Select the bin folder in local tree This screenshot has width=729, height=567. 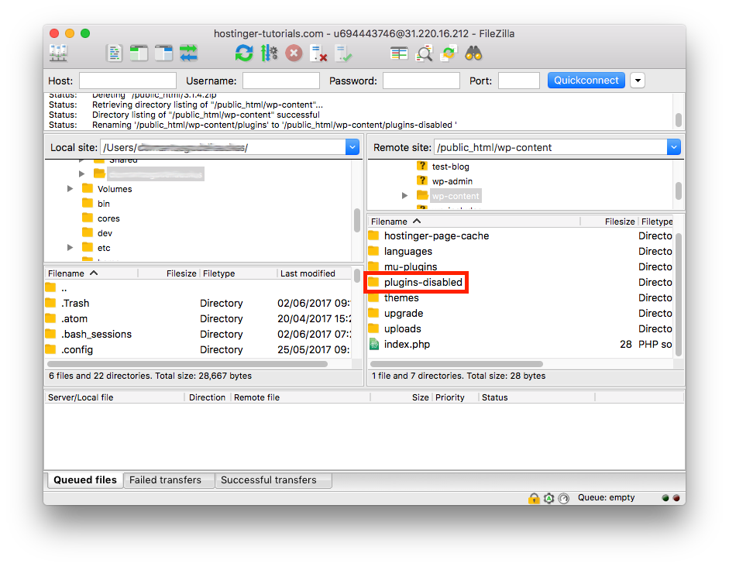pos(103,203)
